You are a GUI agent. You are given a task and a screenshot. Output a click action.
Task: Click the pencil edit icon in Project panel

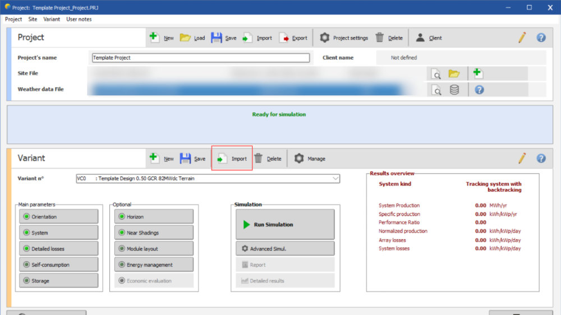[x=522, y=38]
